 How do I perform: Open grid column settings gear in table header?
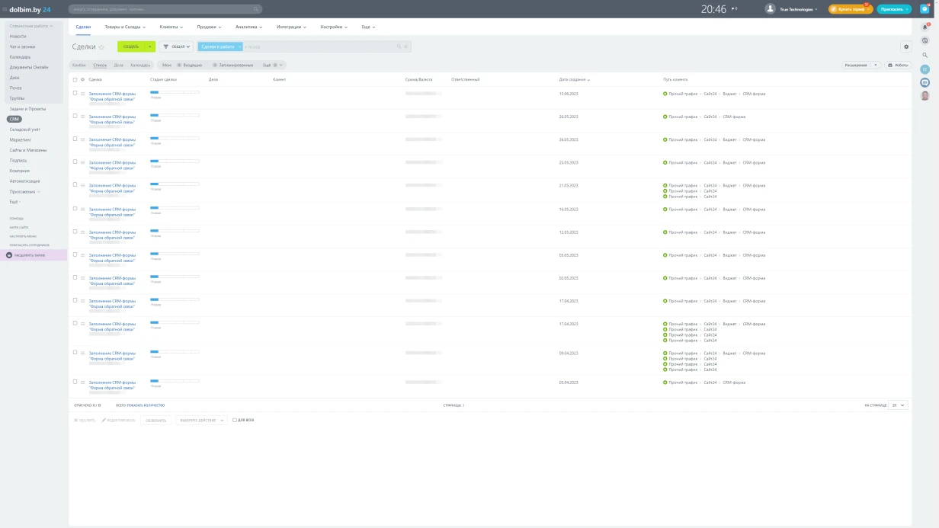click(x=82, y=79)
